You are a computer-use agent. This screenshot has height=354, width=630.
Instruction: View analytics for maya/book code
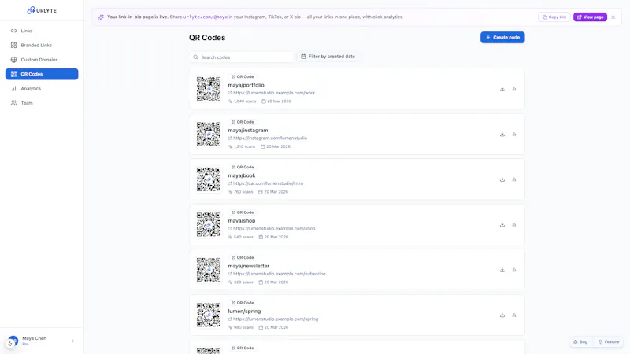pyautogui.click(x=514, y=179)
